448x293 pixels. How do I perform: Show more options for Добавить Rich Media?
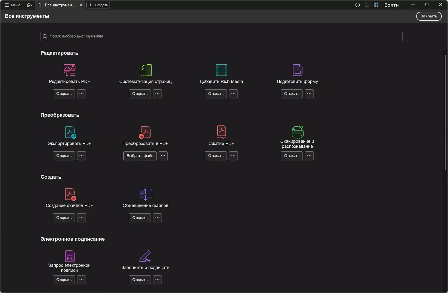[233, 94]
